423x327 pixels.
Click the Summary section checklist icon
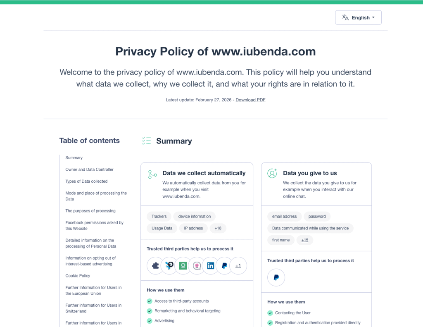[x=146, y=141]
